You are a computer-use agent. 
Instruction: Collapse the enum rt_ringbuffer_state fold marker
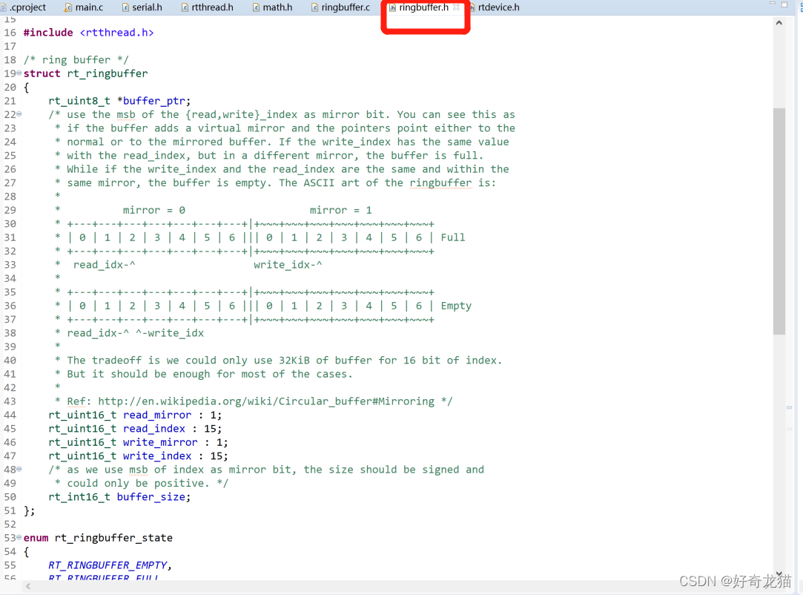click(19, 538)
